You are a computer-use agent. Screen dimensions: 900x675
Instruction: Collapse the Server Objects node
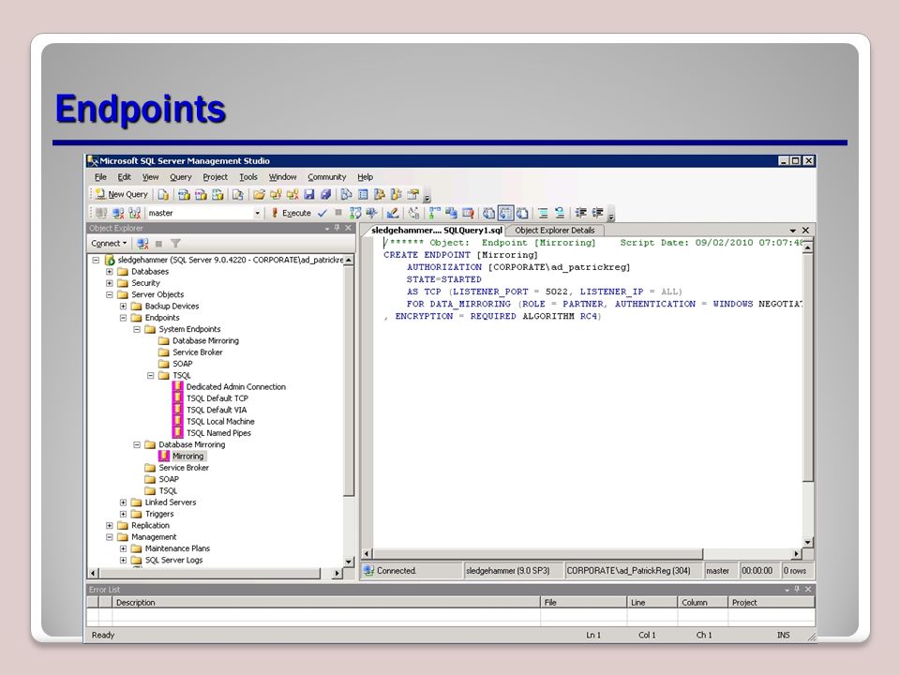(109, 294)
